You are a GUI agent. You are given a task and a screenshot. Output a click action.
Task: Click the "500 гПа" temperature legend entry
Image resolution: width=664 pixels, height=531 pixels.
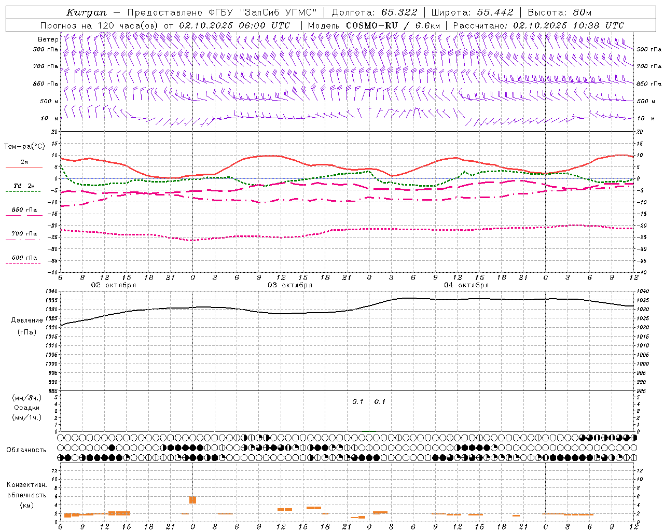[x=24, y=258]
